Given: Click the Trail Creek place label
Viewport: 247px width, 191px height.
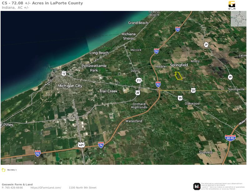Looking at the screenshot, I should pyautogui.click(x=108, y=91).
